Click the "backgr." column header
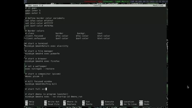The width and height of the screenshot is (192, 108). (x=81, y=33)
